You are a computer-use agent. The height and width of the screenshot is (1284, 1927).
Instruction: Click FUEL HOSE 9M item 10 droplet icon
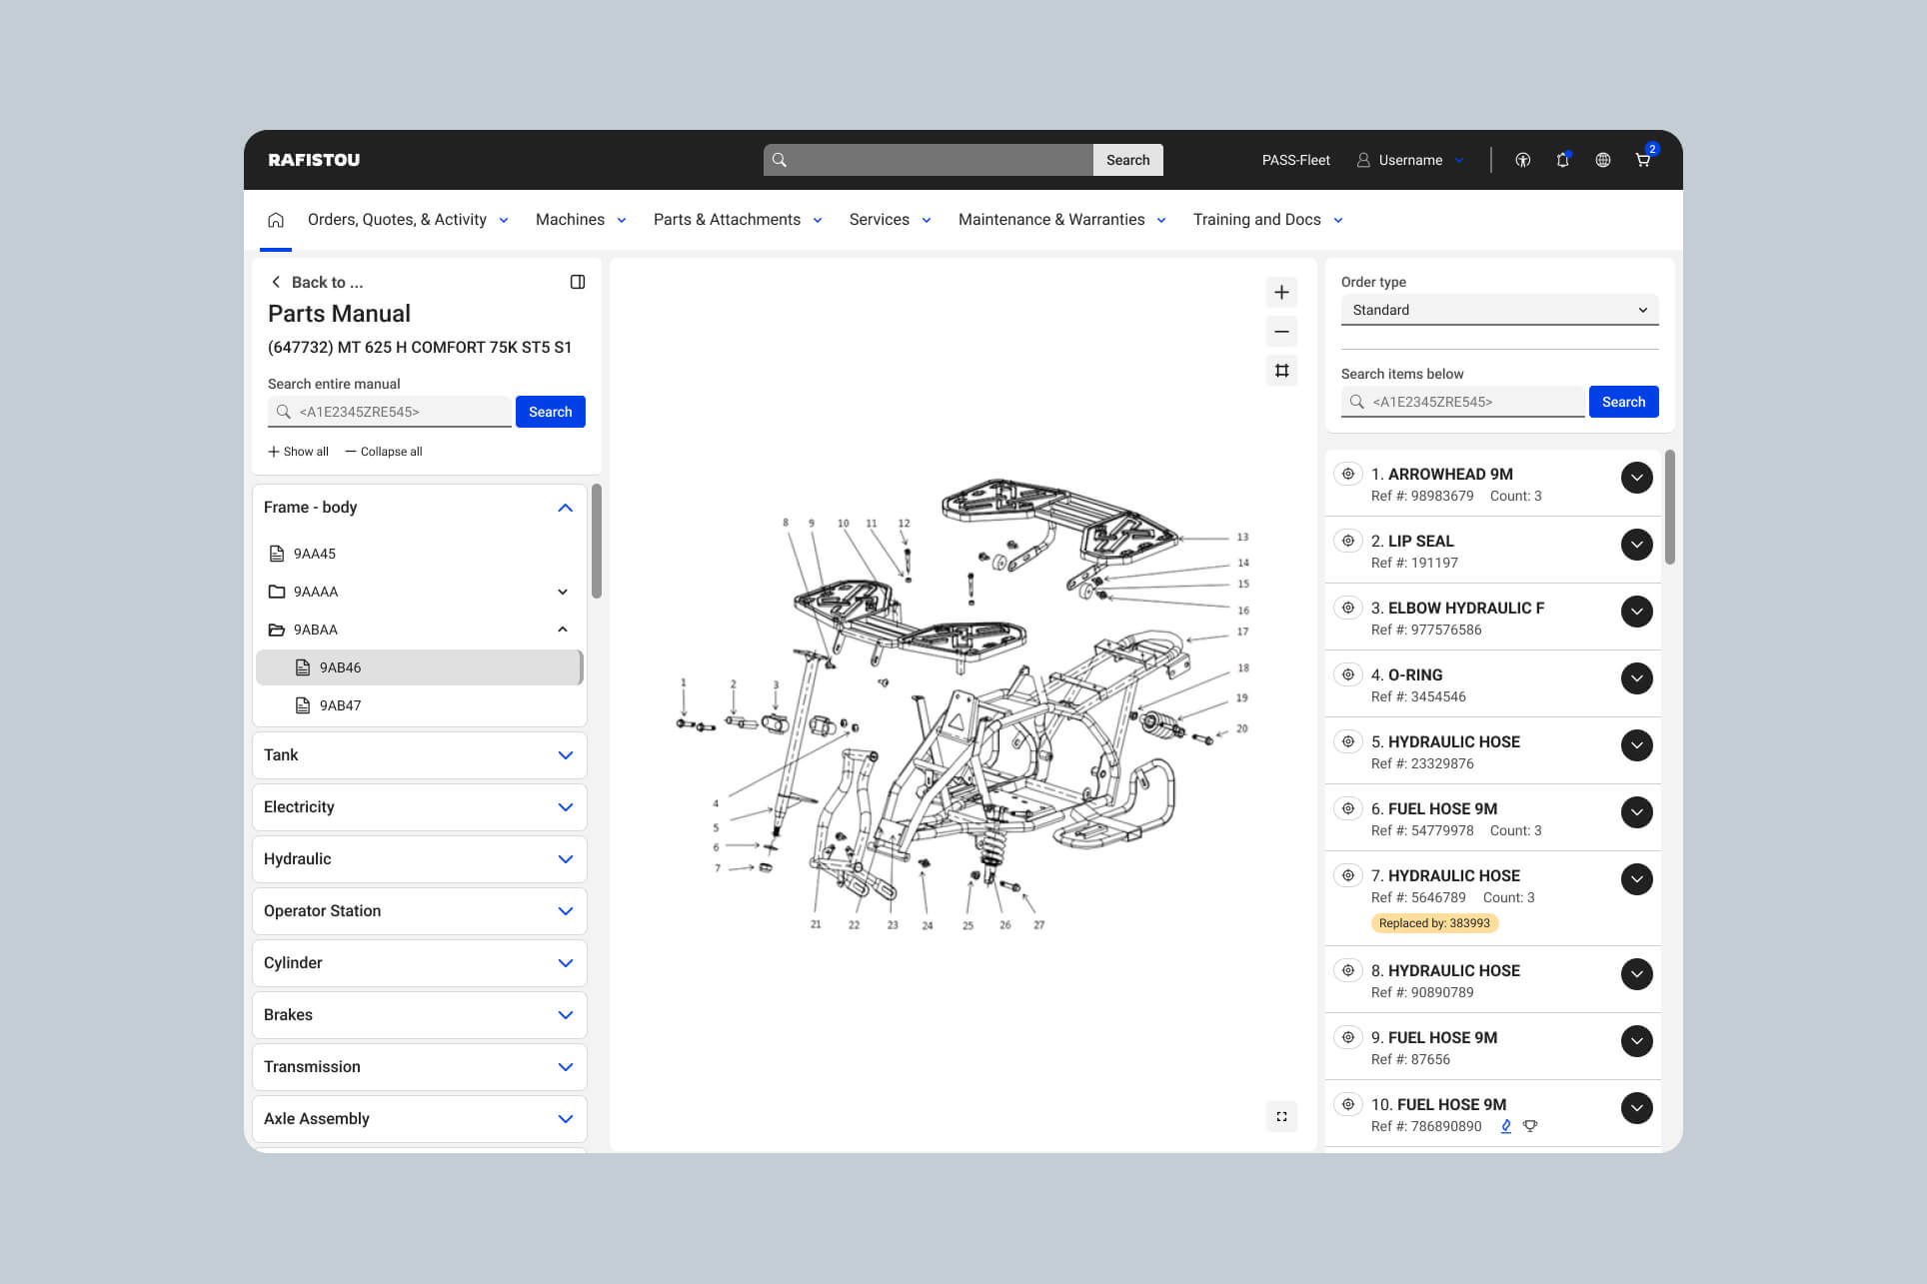pyautogui.click(x=1506, y=1126)
